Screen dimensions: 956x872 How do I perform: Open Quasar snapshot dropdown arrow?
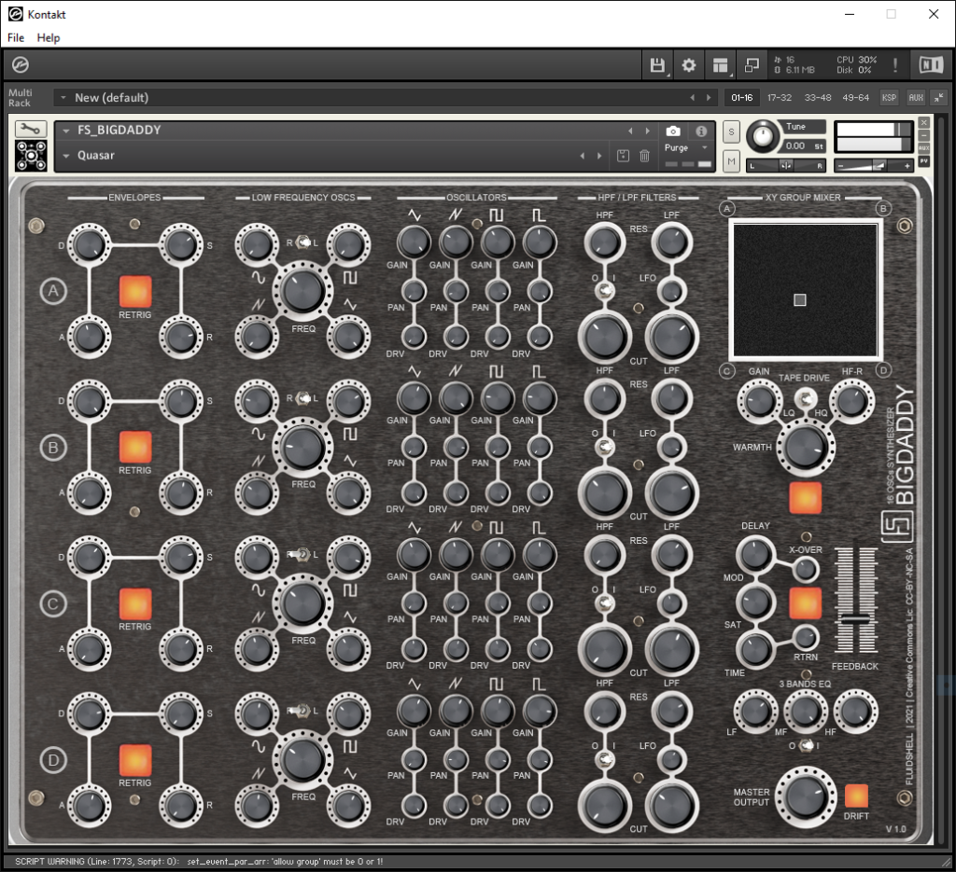pyautogui.click(x=66, y=156)
